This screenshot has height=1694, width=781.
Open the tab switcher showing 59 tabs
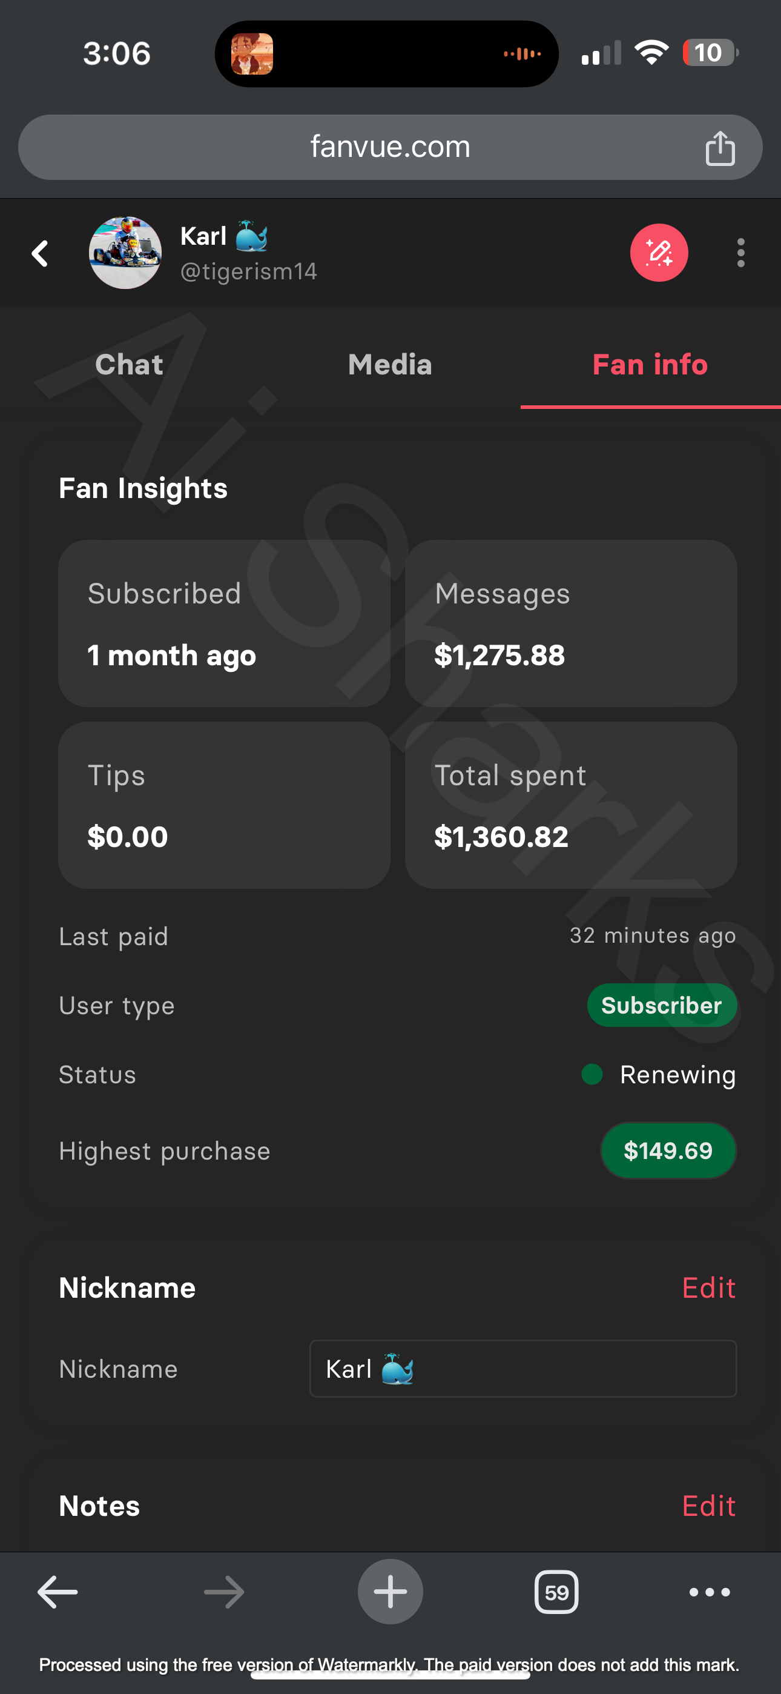click(556, 1592)
